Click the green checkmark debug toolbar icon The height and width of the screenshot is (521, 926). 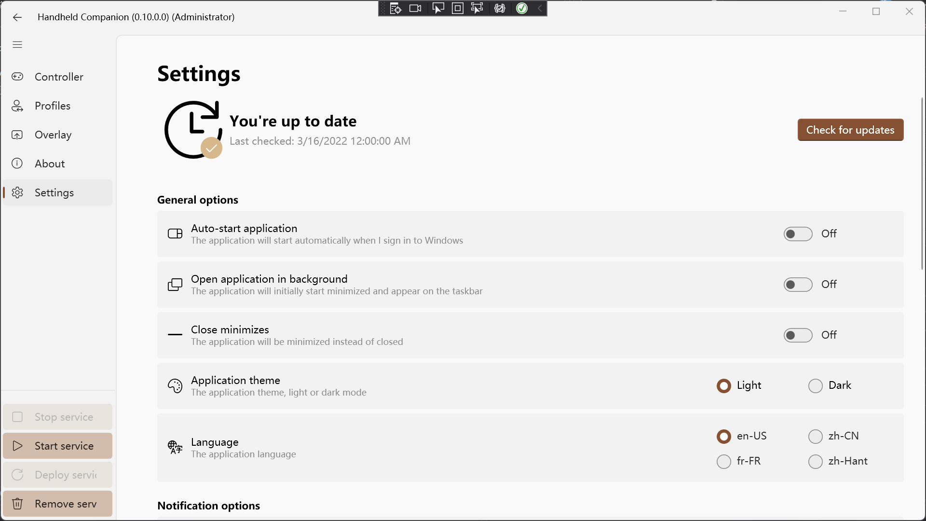click(x=522, y=8)
